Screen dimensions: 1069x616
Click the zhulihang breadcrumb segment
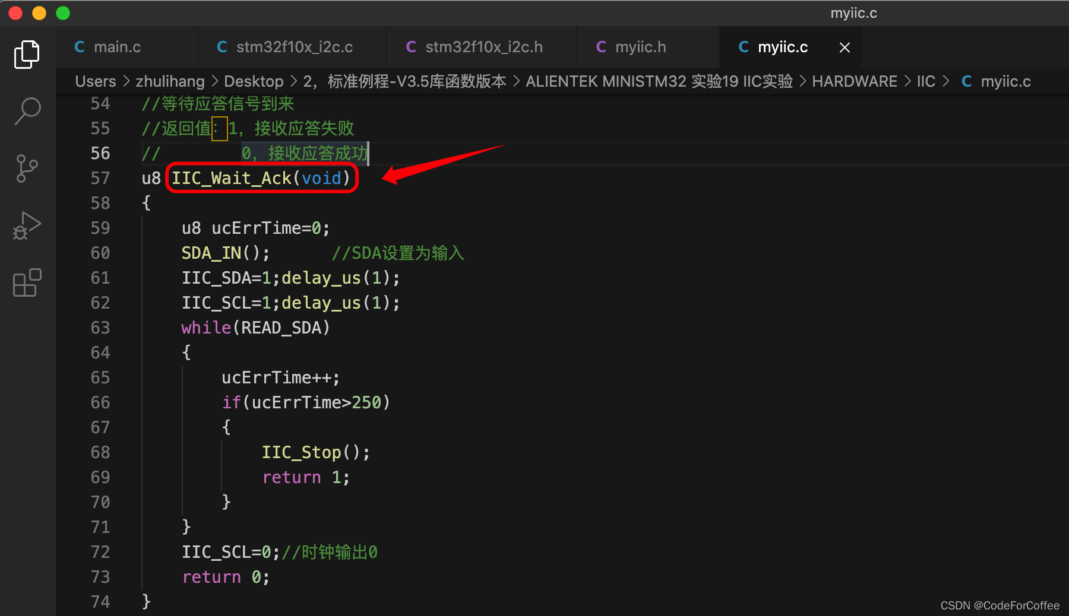170,81
